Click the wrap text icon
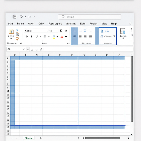 [x=102, y=31]
